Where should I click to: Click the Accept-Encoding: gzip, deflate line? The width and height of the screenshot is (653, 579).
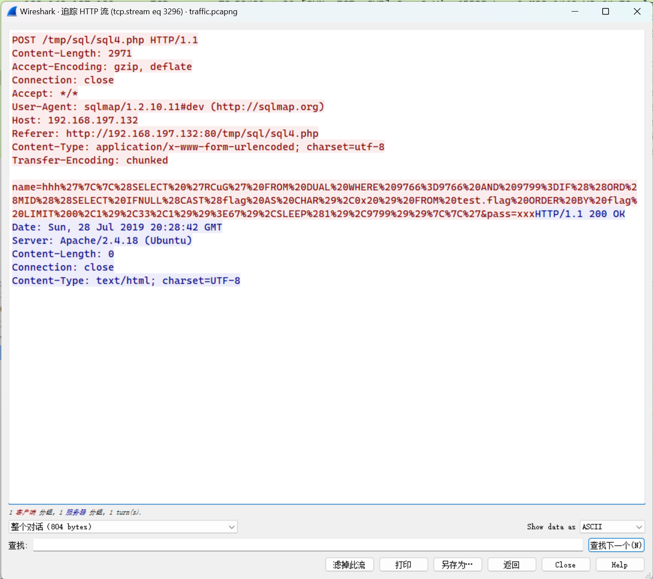102,67
